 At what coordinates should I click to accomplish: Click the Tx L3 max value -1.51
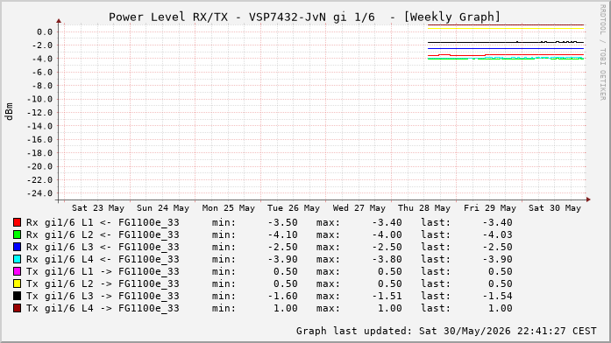pyautogui.click(x=387, y=296)
